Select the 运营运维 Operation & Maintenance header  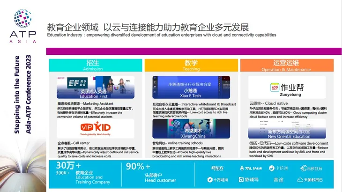click(287, 65)
